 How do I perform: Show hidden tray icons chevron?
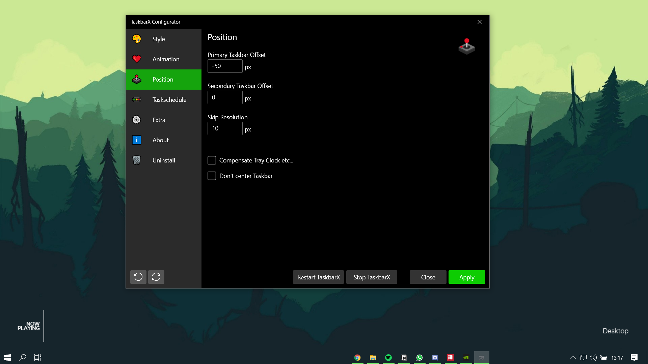(x=573, y=358)
